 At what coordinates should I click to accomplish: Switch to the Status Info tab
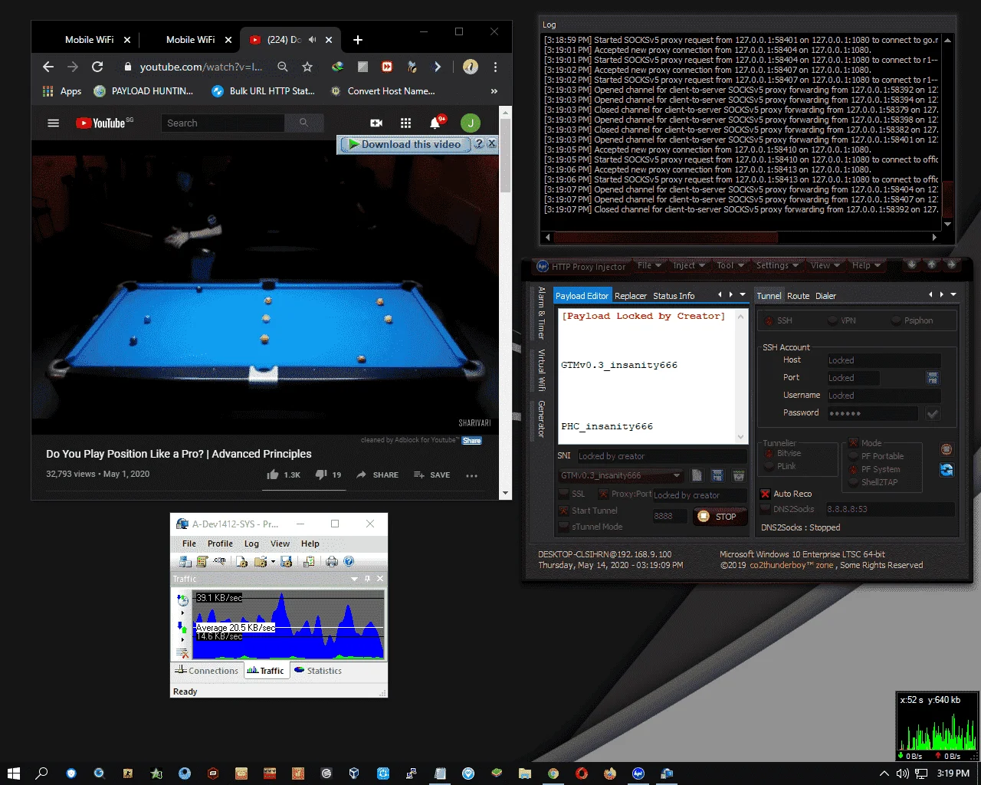674,296
